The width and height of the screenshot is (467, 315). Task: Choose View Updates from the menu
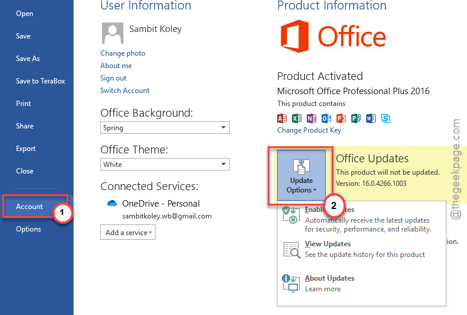tap(361, 250)
